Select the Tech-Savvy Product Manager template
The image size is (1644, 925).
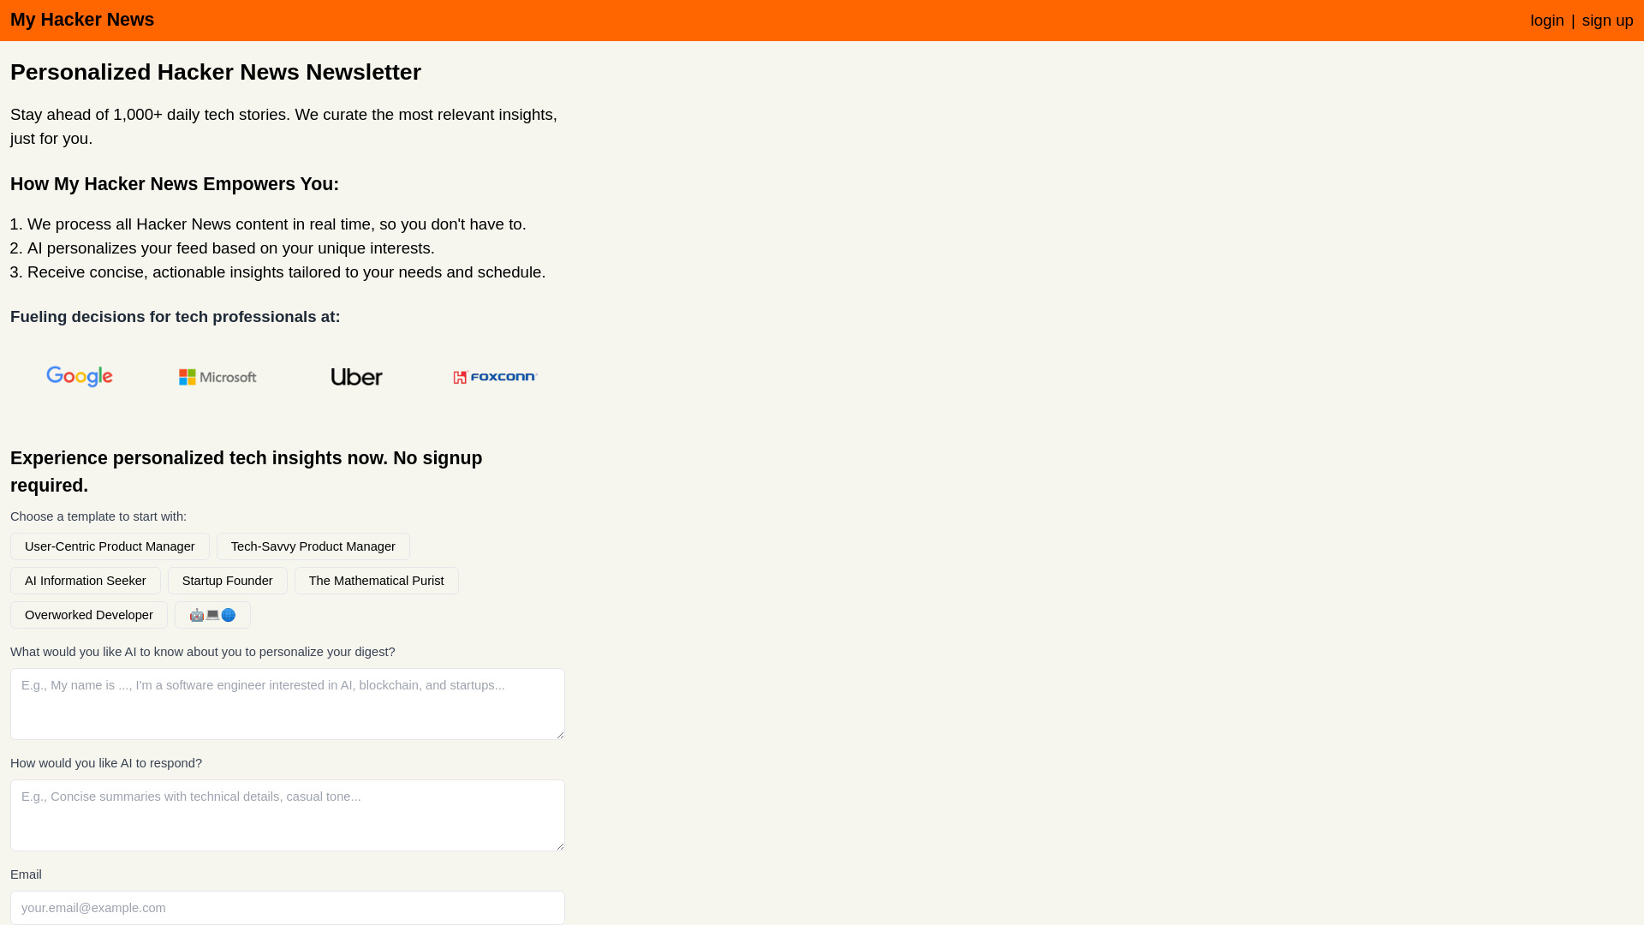(313, 546)
